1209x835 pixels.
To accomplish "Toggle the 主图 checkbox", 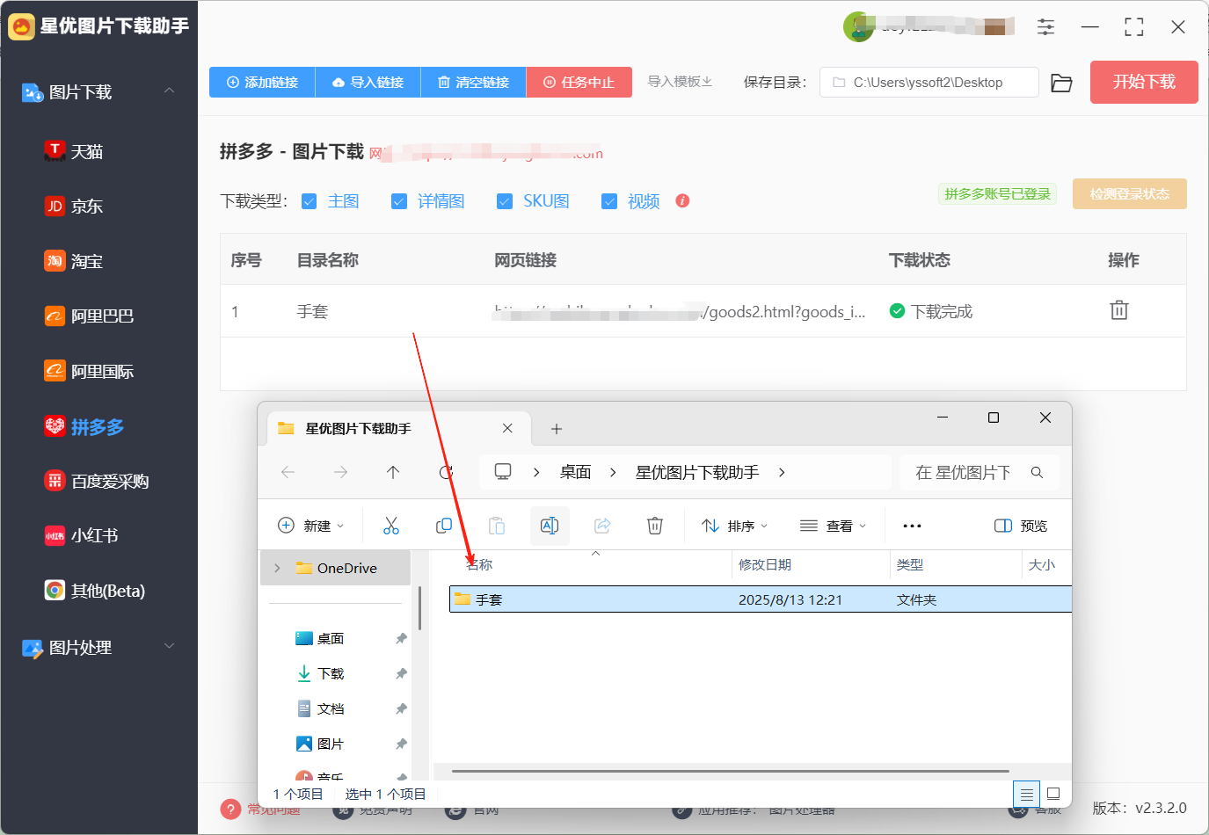I will click(x=309, y=201).
